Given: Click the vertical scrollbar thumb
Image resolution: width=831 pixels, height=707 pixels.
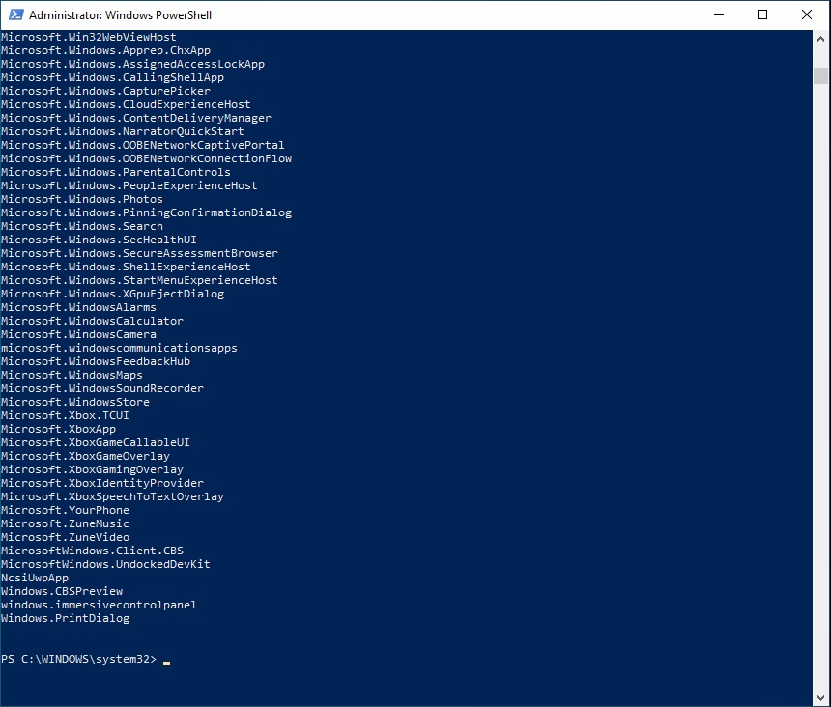Looking at the screenshot, I should [x=820, y=75].
